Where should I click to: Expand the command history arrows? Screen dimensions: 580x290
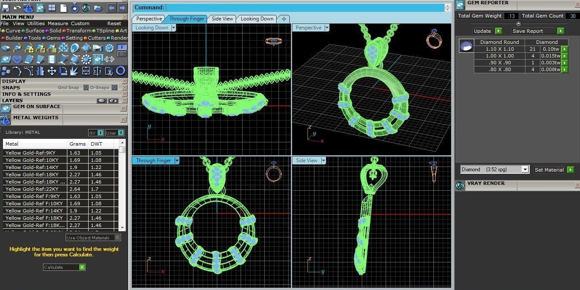coord(447,8)
